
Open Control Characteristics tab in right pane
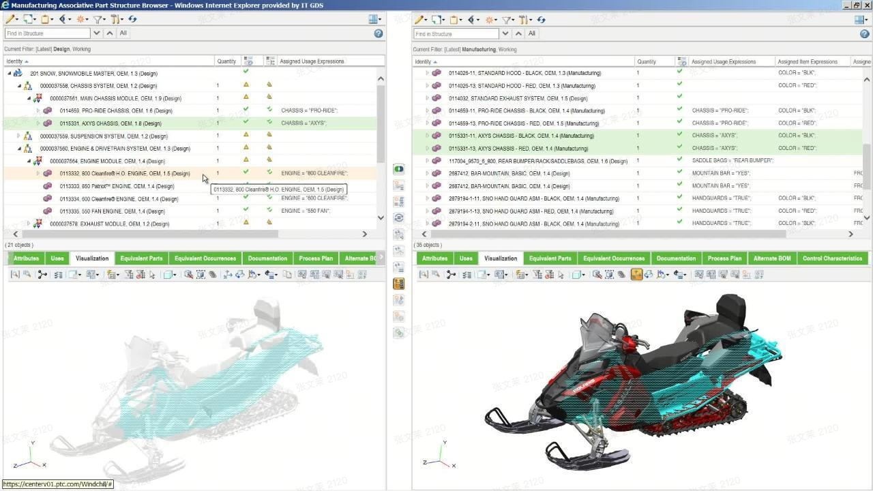coord(832,258)
